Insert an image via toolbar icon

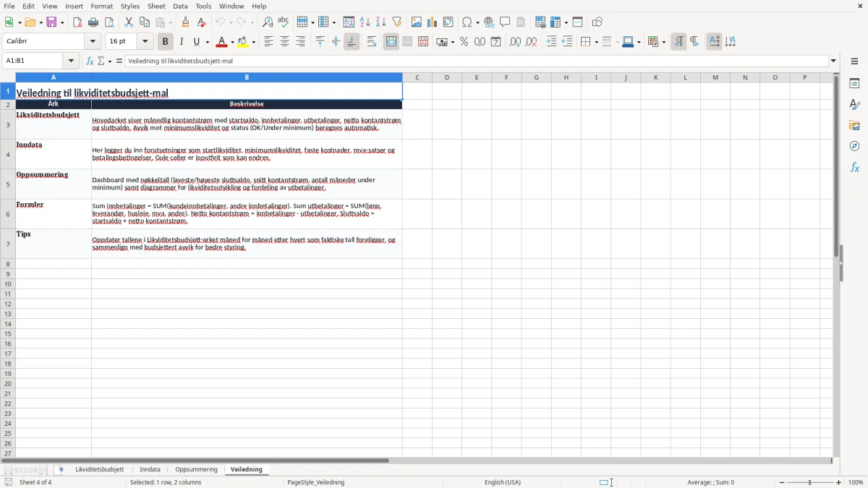pos(417,22)
